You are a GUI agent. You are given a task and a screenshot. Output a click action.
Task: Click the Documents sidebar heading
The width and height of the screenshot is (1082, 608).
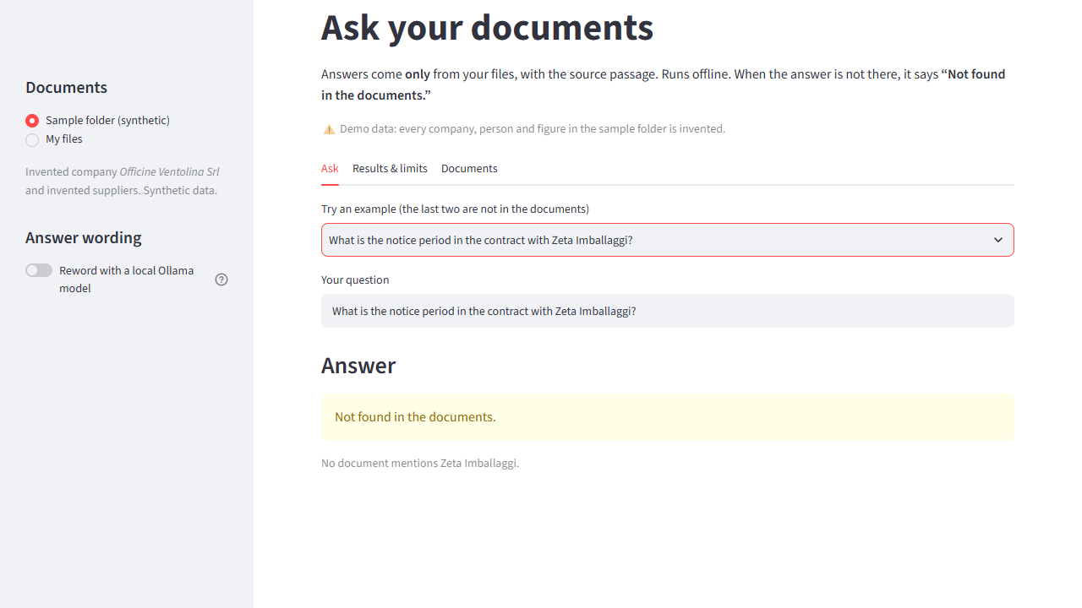pyautogui.click(x=66, y=88)
